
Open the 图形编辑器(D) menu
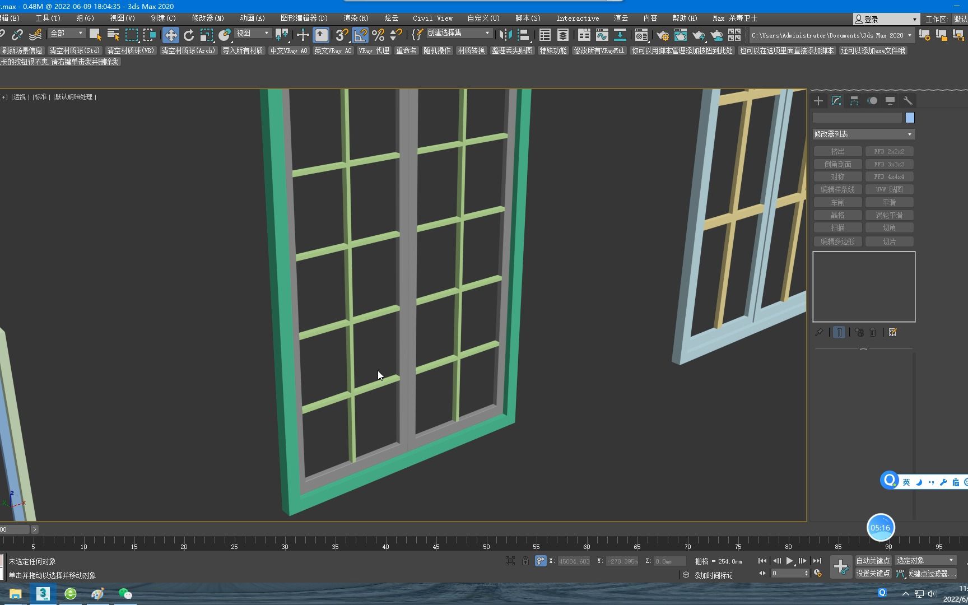coord(304,18)
